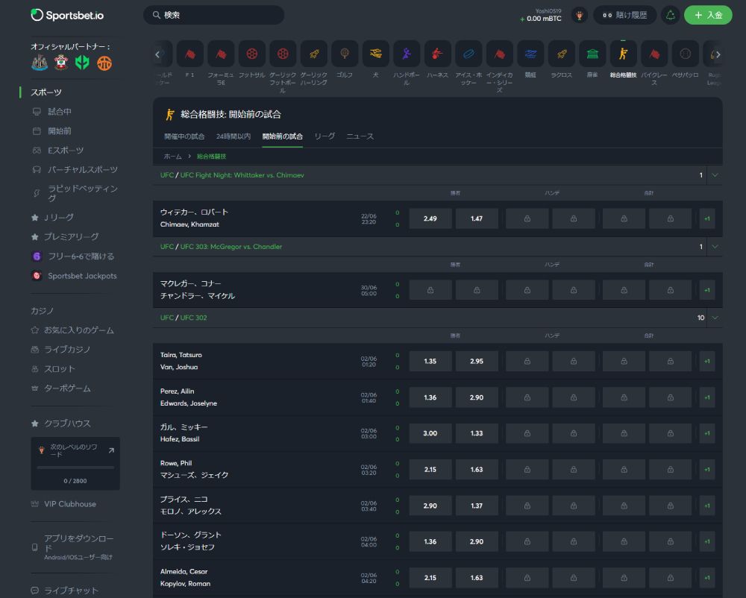Viewport: 746px width, 598px height.
Task: Select the アイス・ホッケー sport icon
Action: pos(468,54)
